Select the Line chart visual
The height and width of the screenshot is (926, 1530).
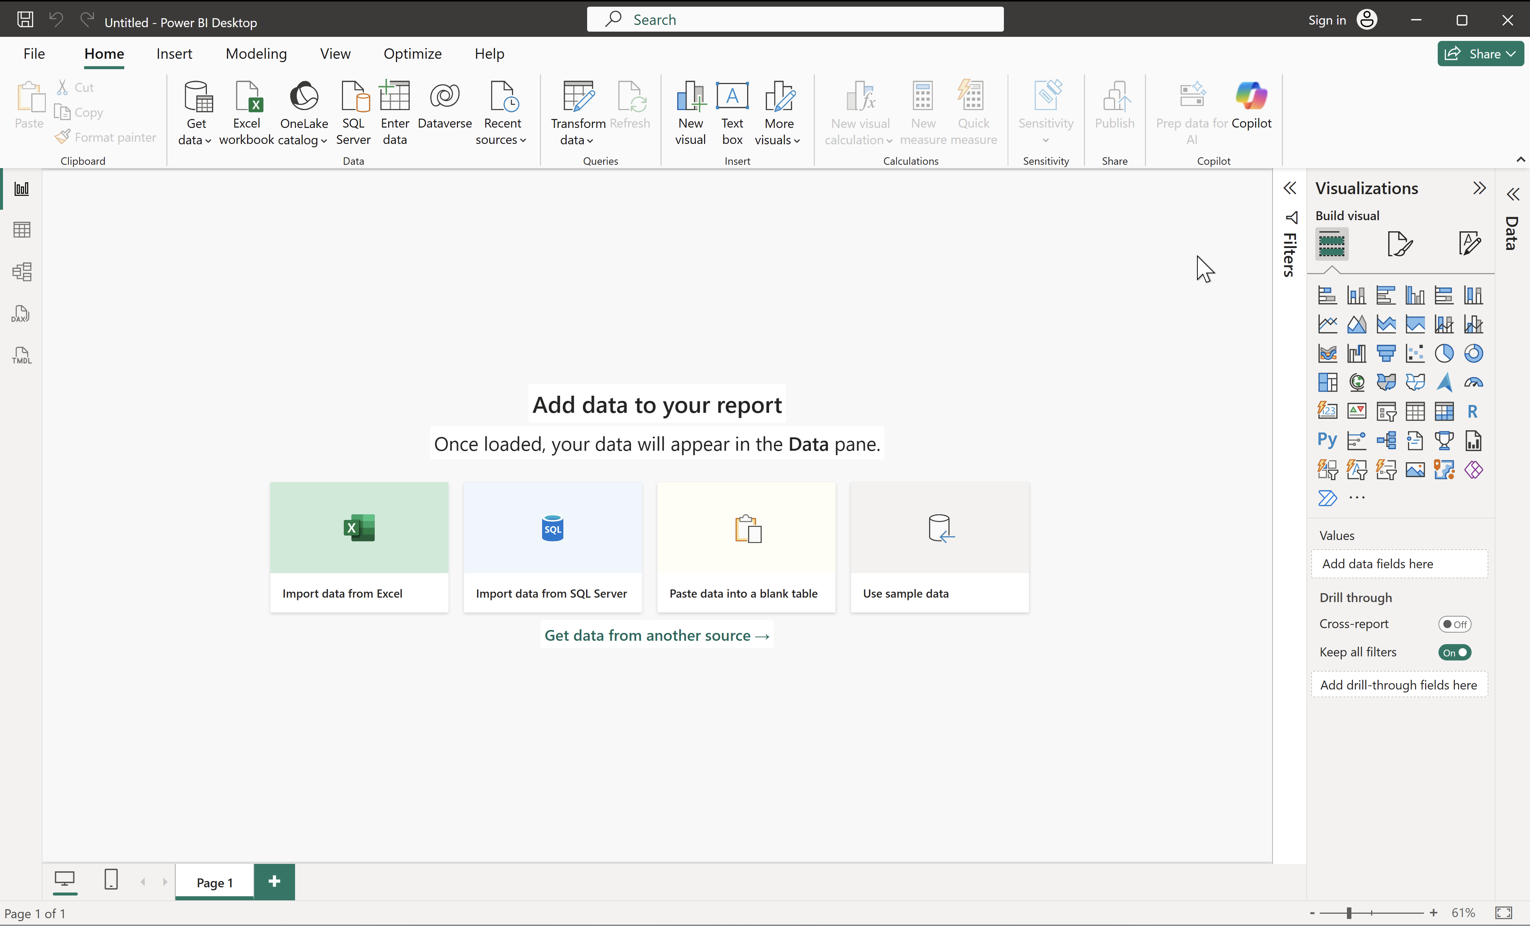pos(1327,324)
